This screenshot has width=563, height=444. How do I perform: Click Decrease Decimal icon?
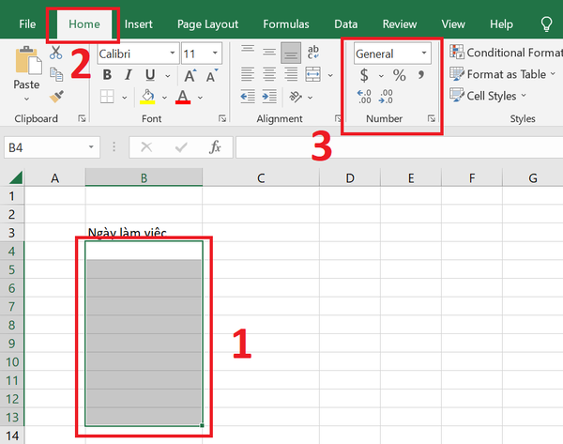(x=386, y=97)
